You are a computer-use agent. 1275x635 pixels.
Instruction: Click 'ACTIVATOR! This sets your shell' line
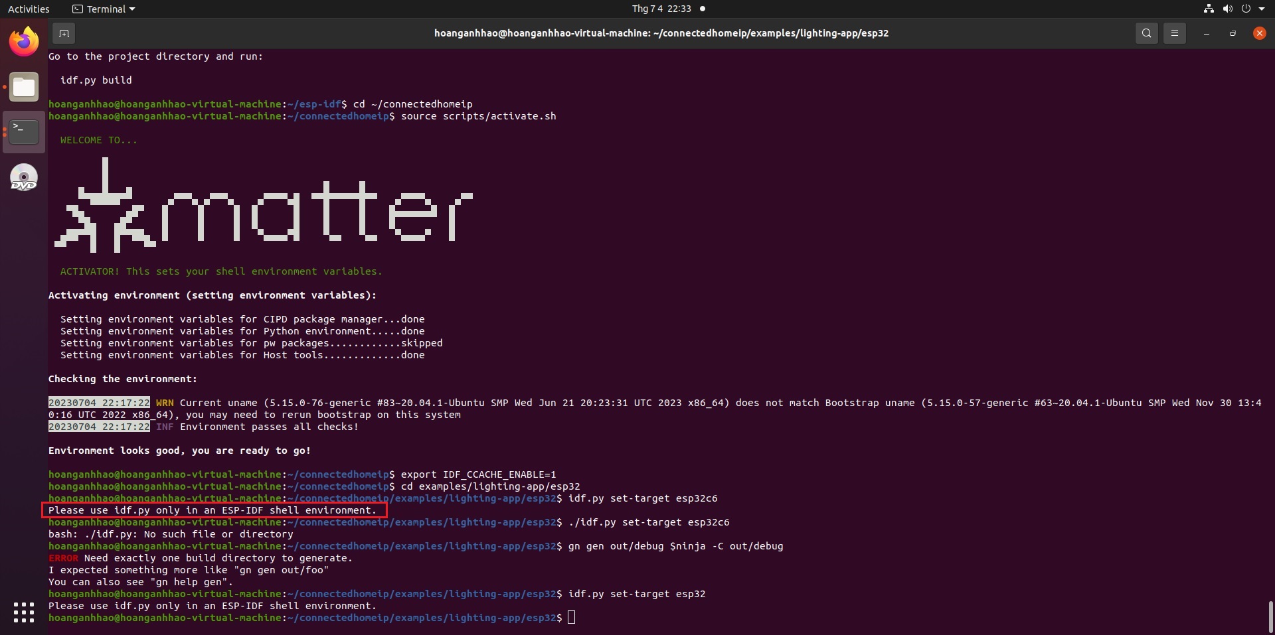point(221,271)
